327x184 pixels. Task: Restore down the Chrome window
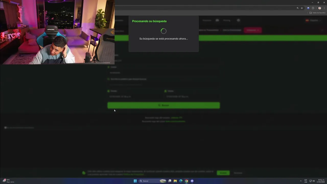pyautogui.click(x=318, y=2)
